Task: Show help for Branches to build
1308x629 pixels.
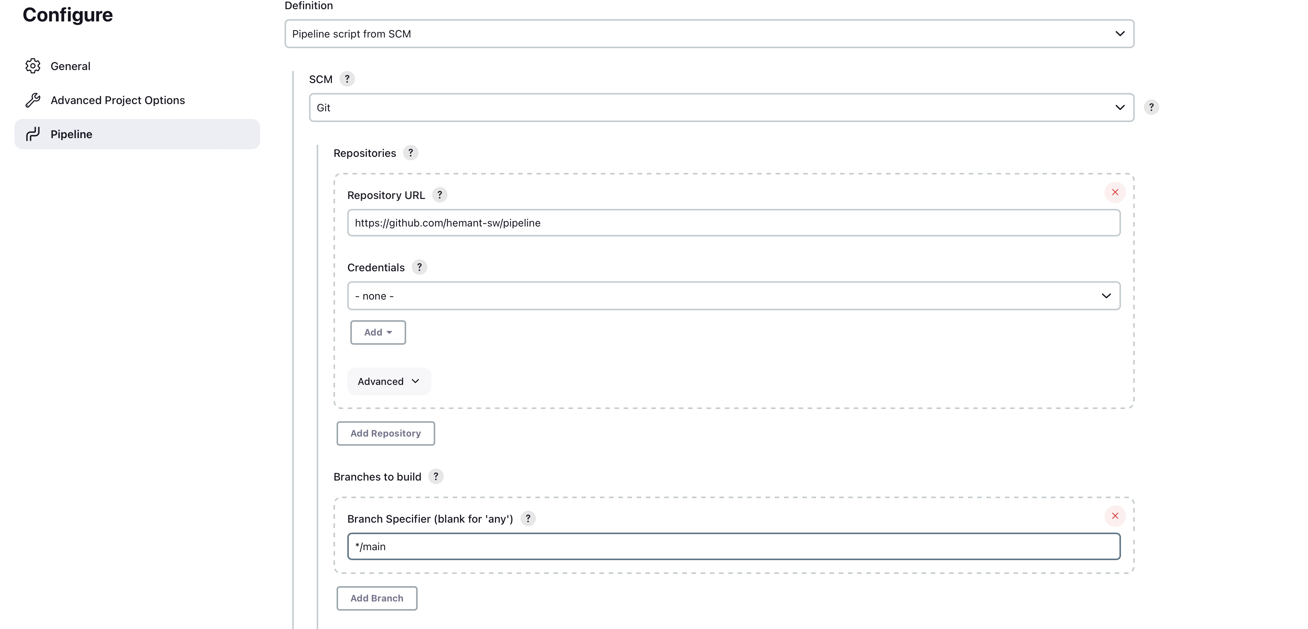Action: click(x=436, y=477)
